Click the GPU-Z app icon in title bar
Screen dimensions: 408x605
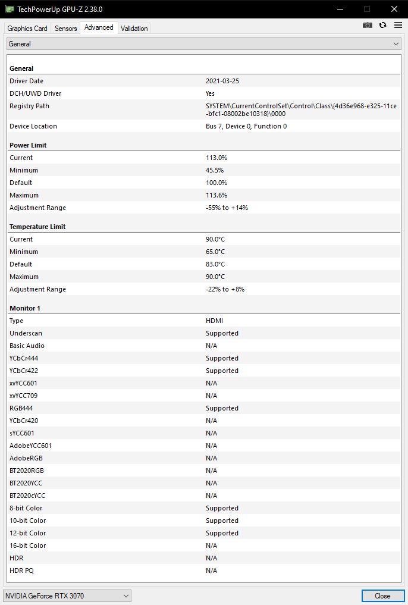coord(9,9)
